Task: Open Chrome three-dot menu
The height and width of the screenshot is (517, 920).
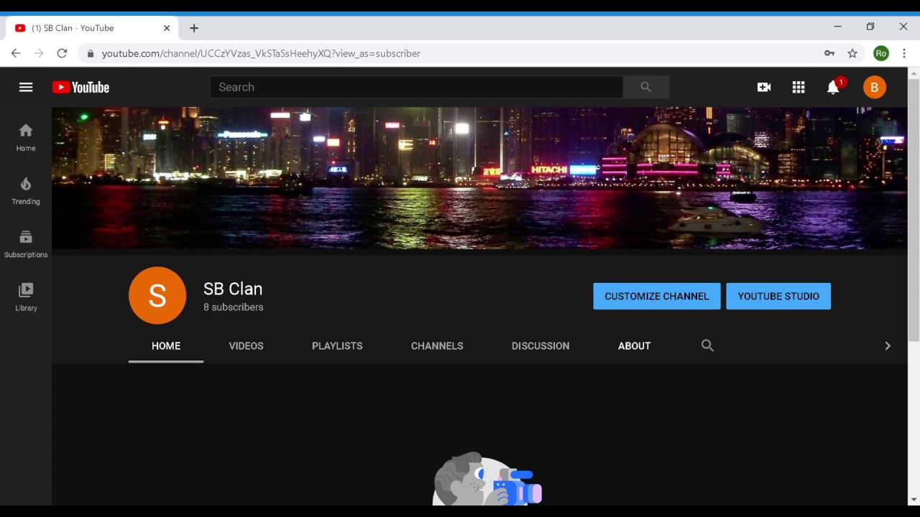Action: (x=904, y=53)
